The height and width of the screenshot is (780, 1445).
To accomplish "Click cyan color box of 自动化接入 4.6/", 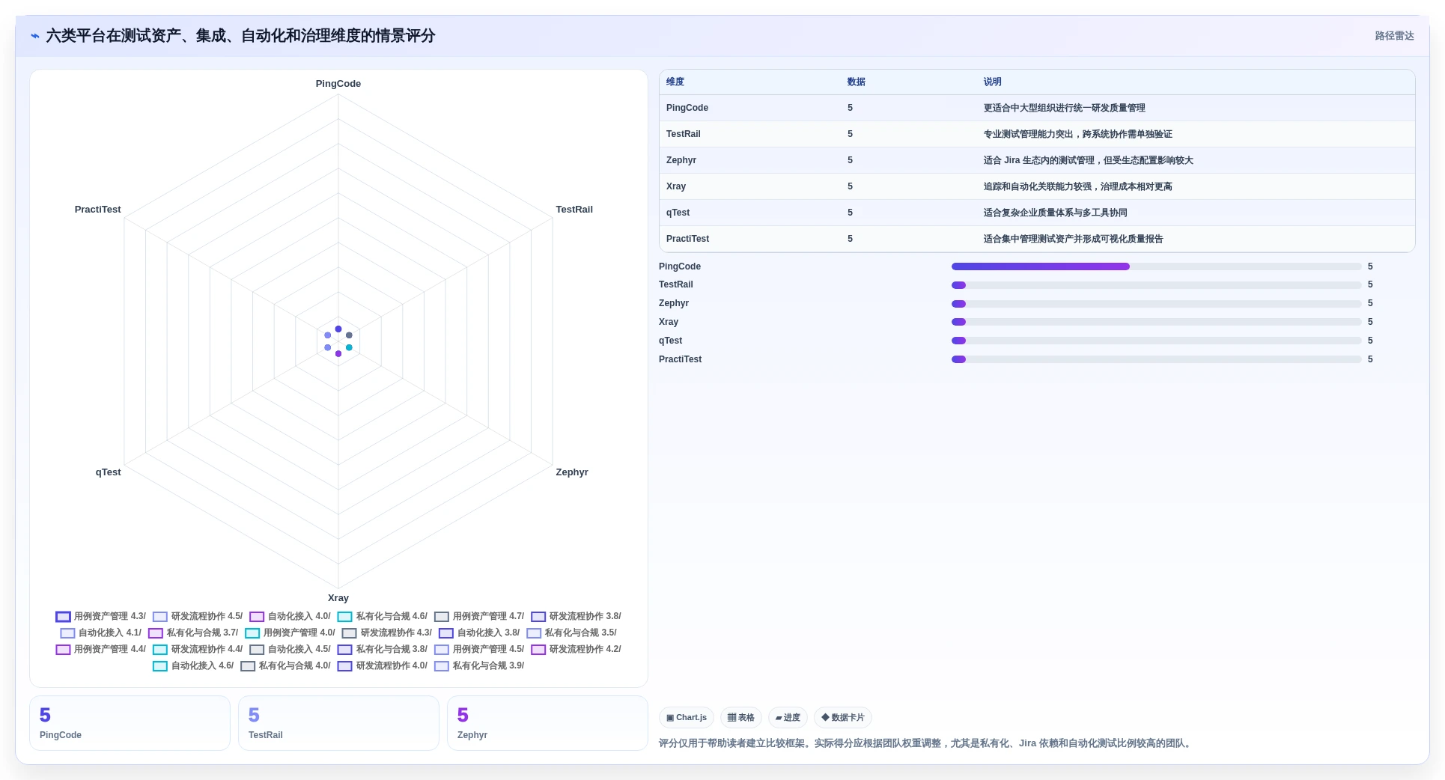I will coord(160,666).
